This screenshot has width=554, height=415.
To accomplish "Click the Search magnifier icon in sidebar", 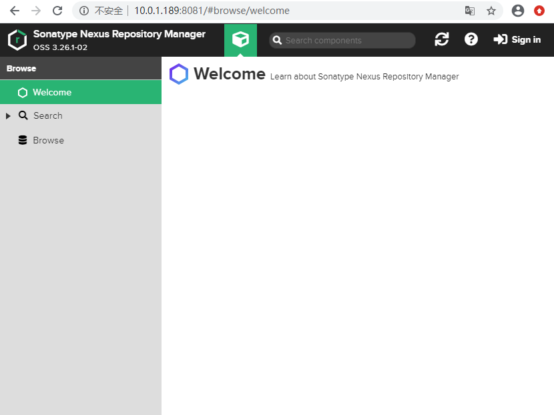I will [23, 115].
